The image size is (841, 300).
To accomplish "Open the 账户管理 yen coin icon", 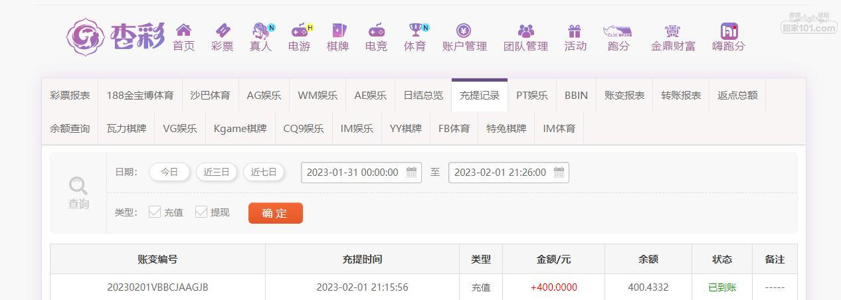I will click(464, 30).
